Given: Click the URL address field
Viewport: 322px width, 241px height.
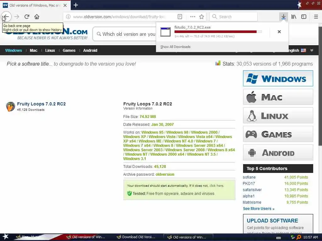Looking at the screenshot, I should 119,17.
